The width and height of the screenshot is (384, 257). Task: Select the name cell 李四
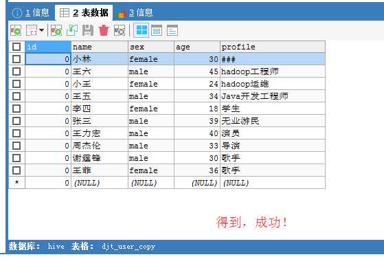(100, 109)
